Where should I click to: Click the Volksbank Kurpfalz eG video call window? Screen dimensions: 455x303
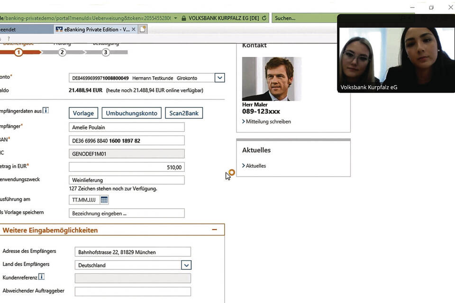click(x=396, y=53)
